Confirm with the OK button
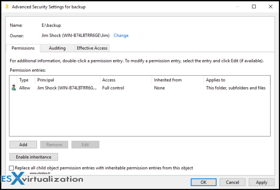280x190 pixels. tap(203, 182)
